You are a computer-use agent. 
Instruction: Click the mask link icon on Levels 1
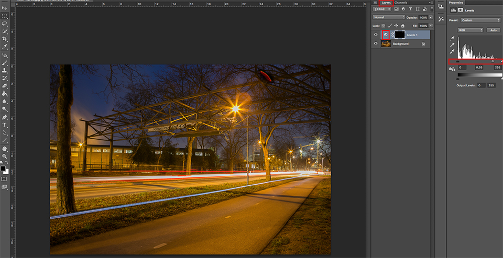click(392, 35)
